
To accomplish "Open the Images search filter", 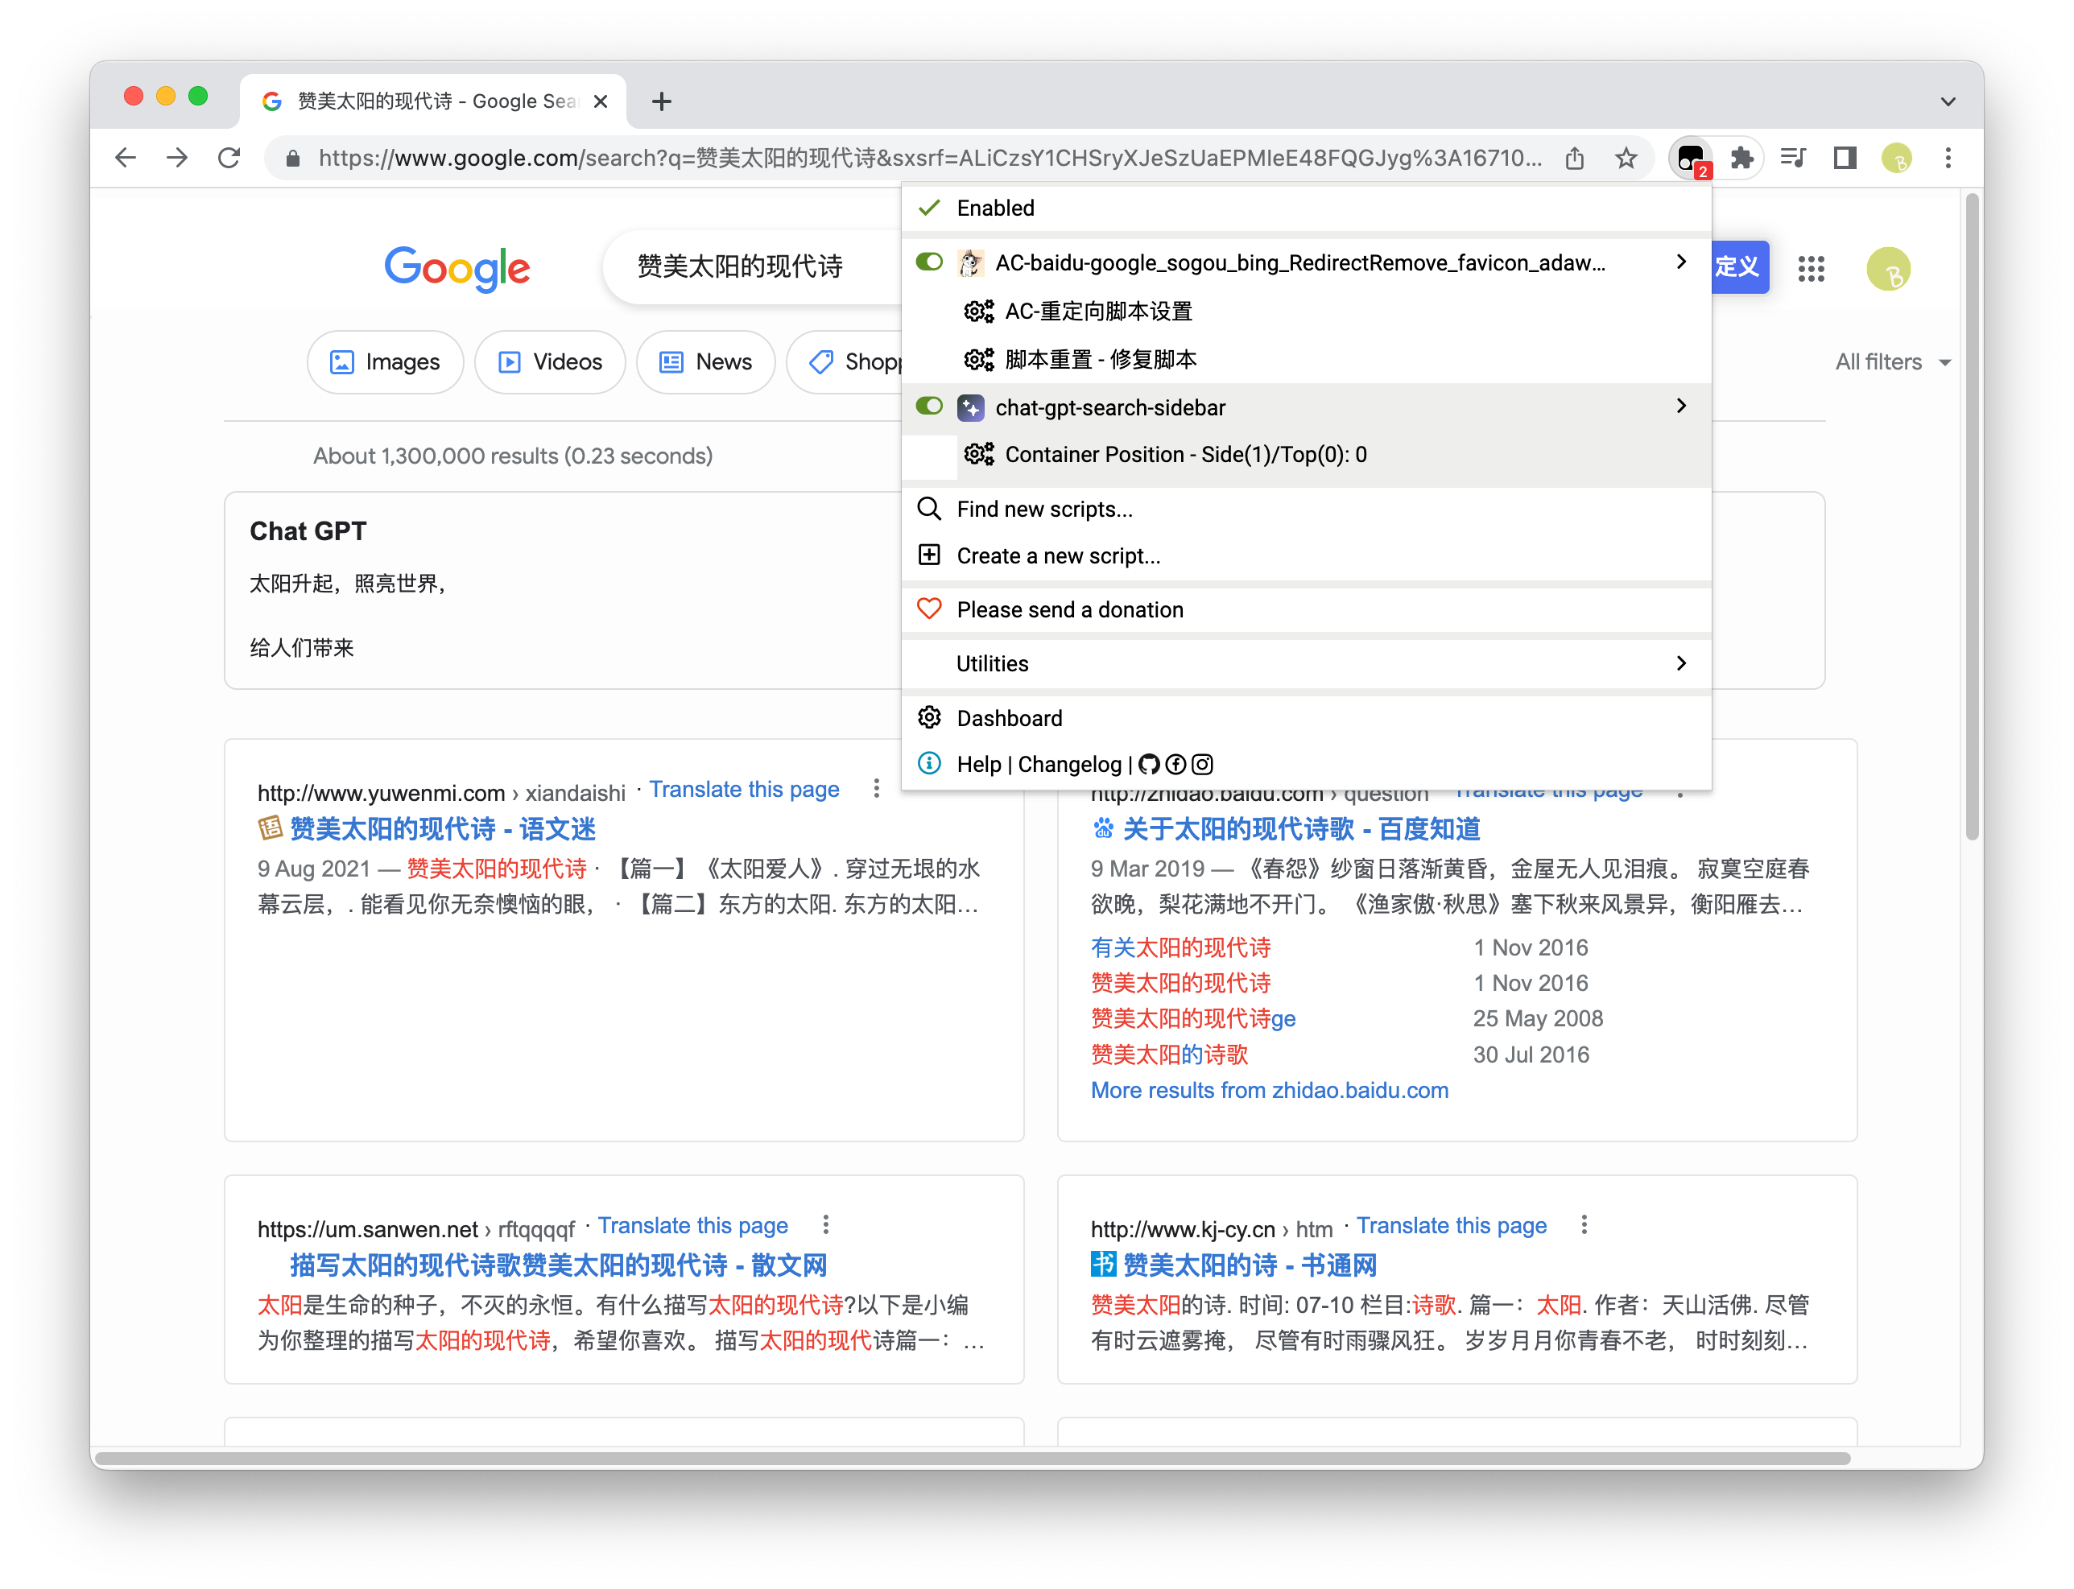I will click(385, 362).
